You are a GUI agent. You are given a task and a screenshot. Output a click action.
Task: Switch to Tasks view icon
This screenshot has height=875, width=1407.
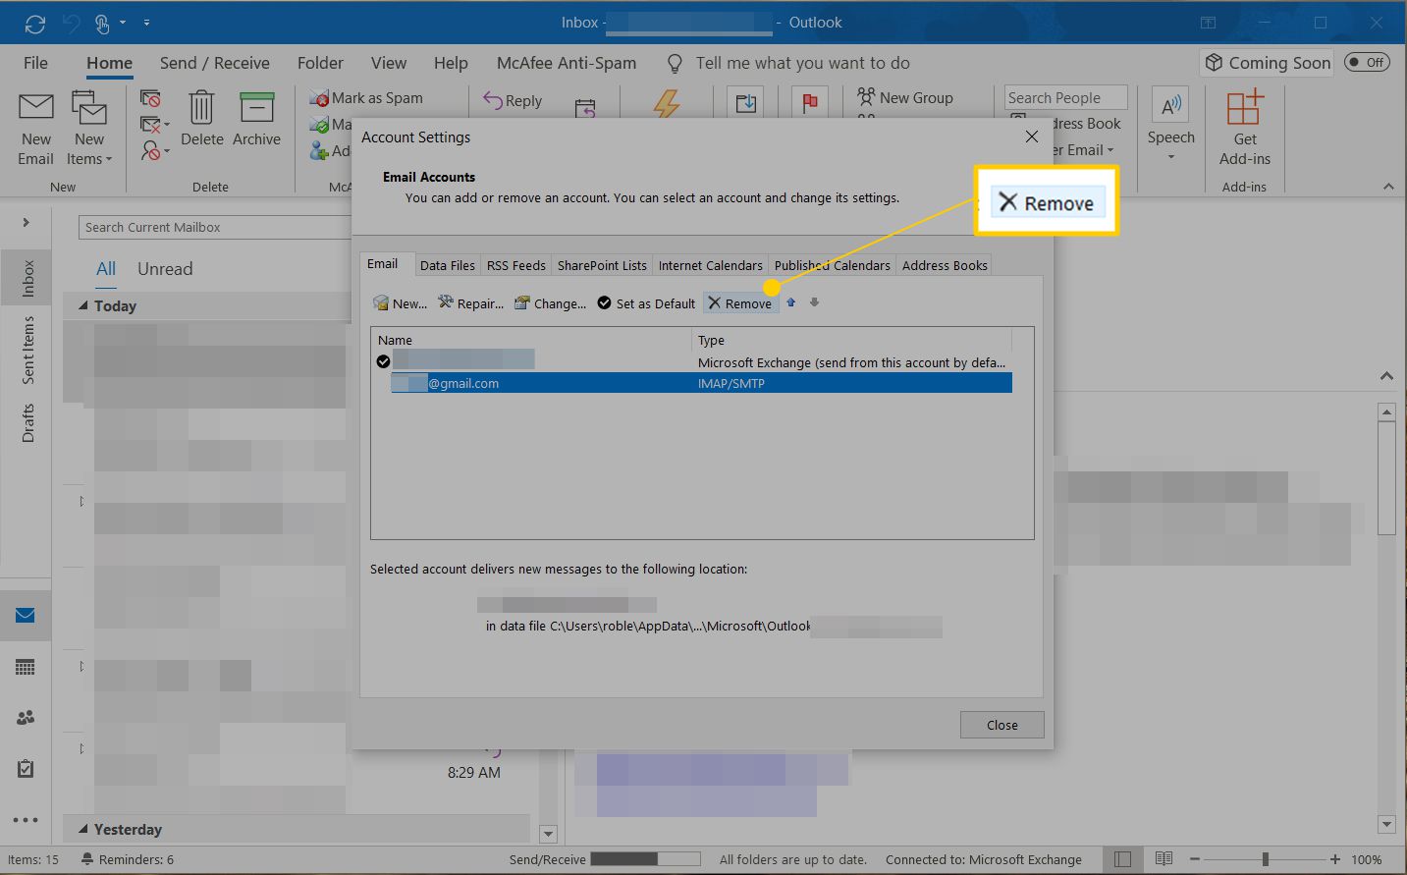tap(26, 769)
